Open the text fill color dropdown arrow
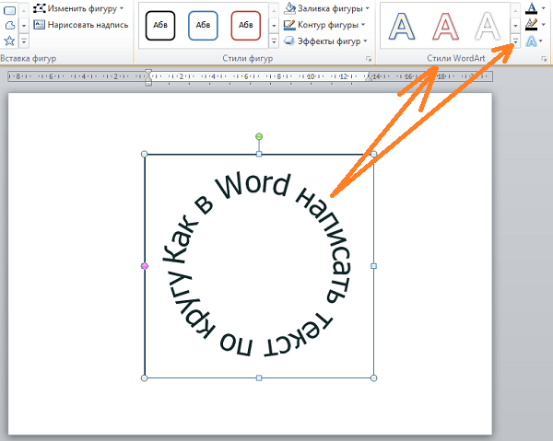Screen dimensions: 553x441 [x=543, y=8]
